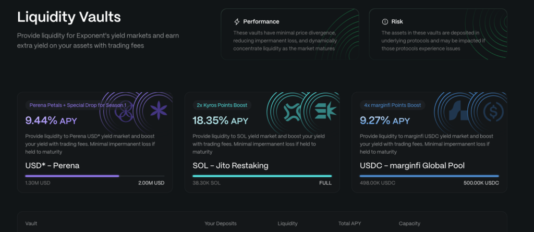Open the SOL – Jito Restaking vault
Viewport: 534px width, 232px height.
(230, 166)
